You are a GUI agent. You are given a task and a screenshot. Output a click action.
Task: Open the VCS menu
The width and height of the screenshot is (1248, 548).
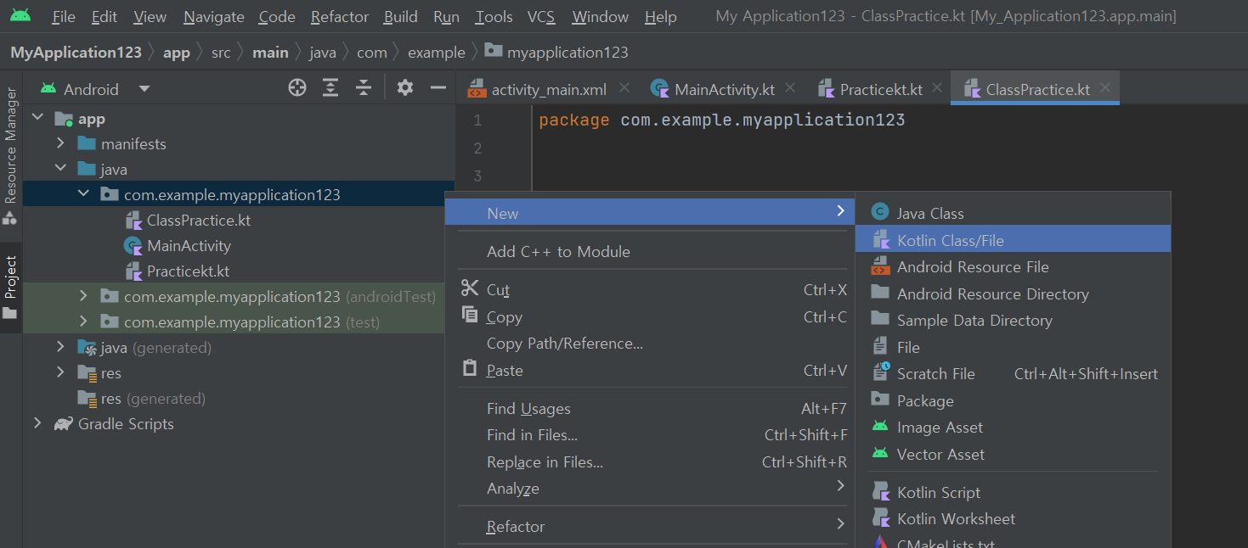[541, 17]
